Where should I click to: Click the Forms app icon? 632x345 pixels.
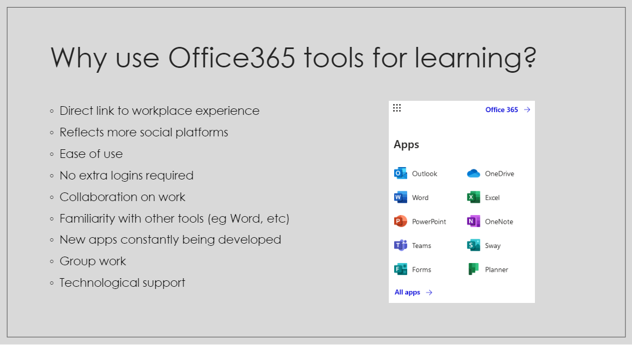tap(401, 269)
